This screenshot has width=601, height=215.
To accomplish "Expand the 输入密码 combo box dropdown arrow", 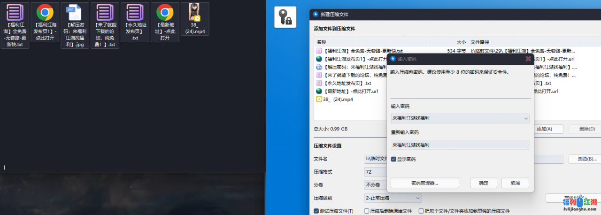I will click(525, 119).
